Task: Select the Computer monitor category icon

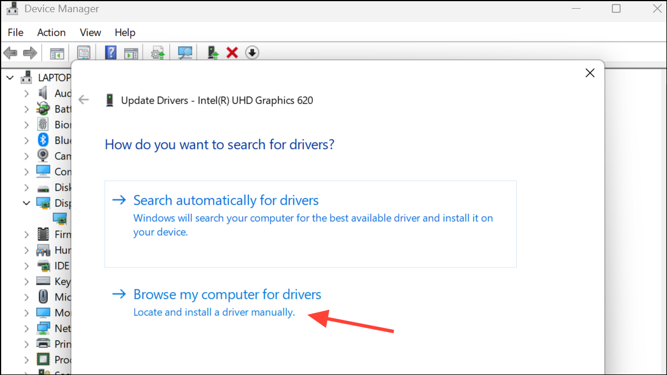Action: [x=43, y=171]
